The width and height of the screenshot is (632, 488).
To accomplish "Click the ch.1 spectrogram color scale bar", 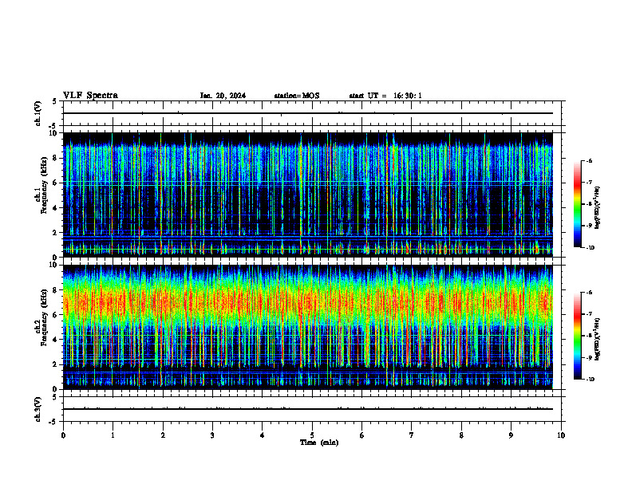I will [577, 204].
